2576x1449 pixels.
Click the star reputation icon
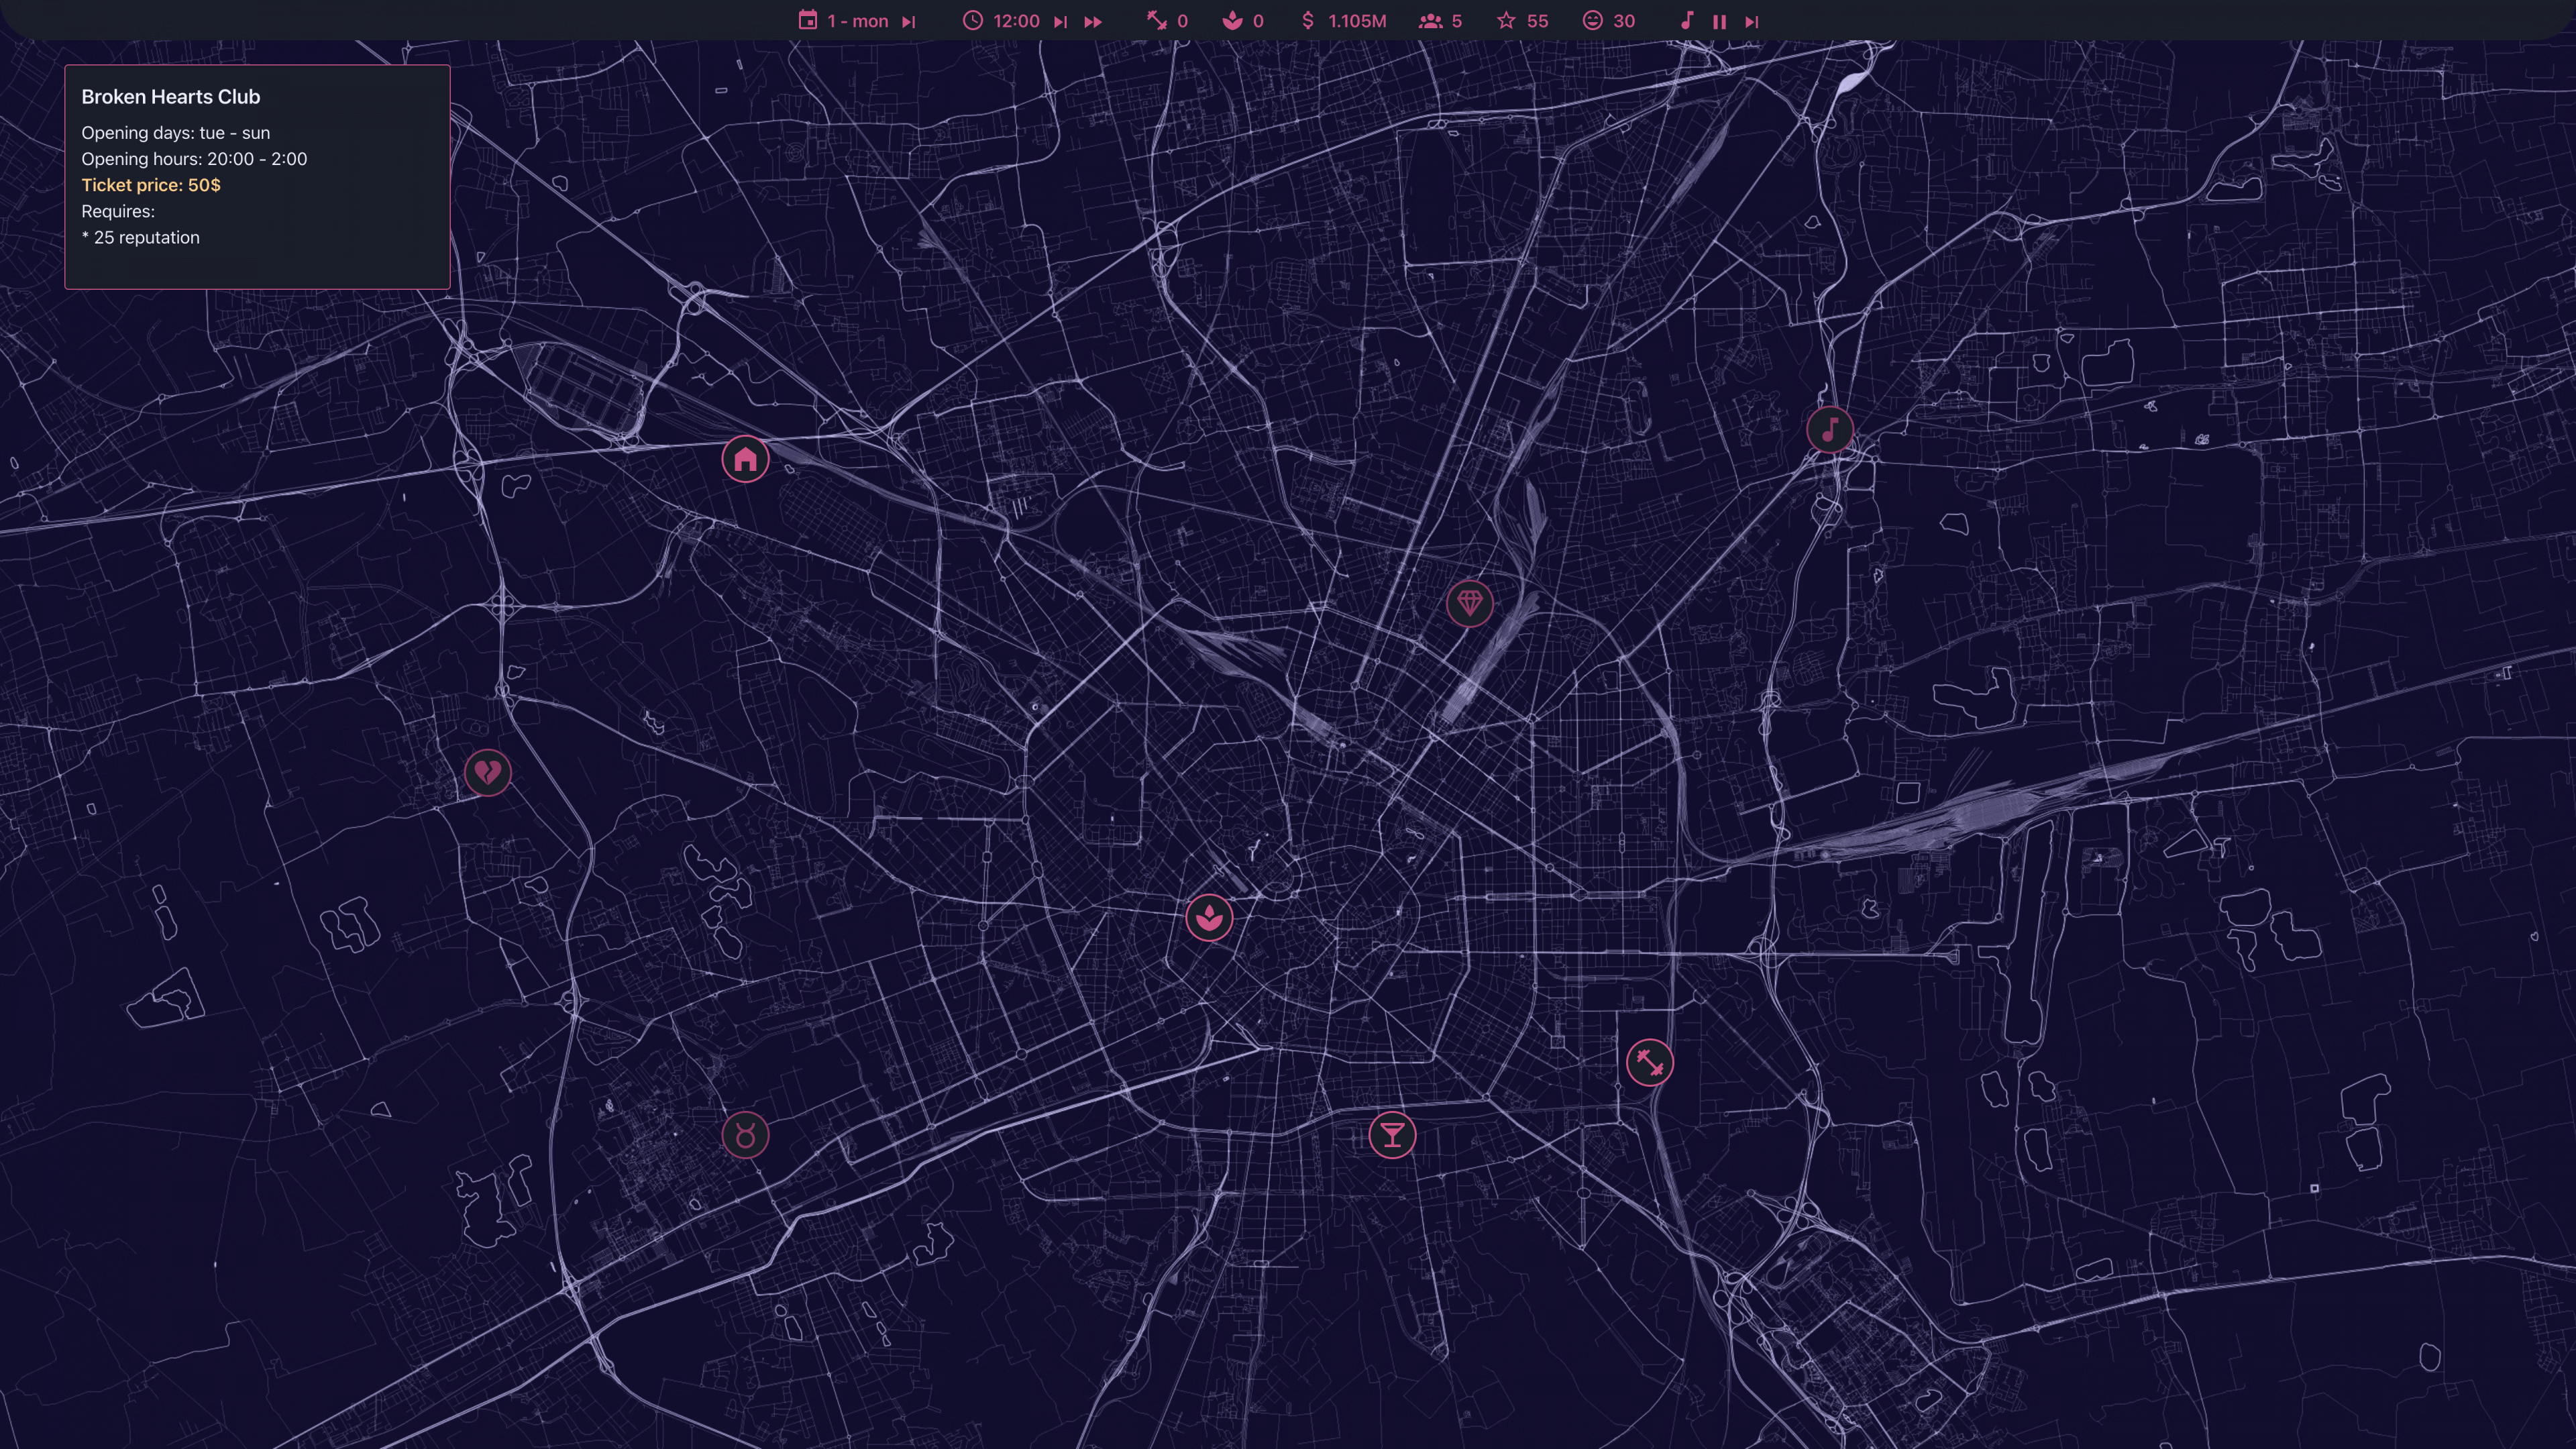click(x=1506, y=20)
